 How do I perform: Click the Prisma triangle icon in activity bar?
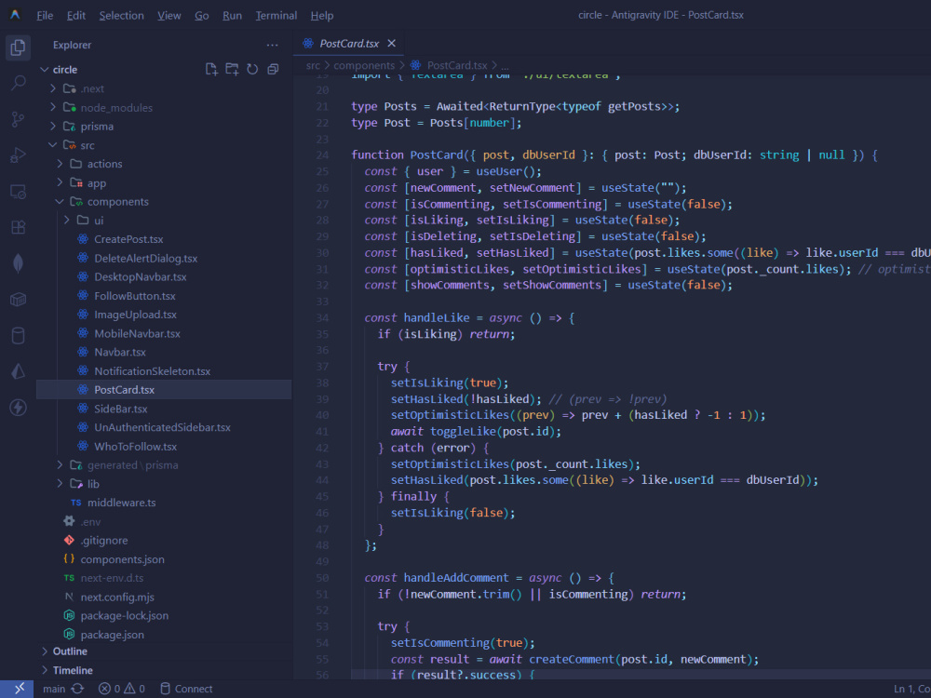[18, 371]
